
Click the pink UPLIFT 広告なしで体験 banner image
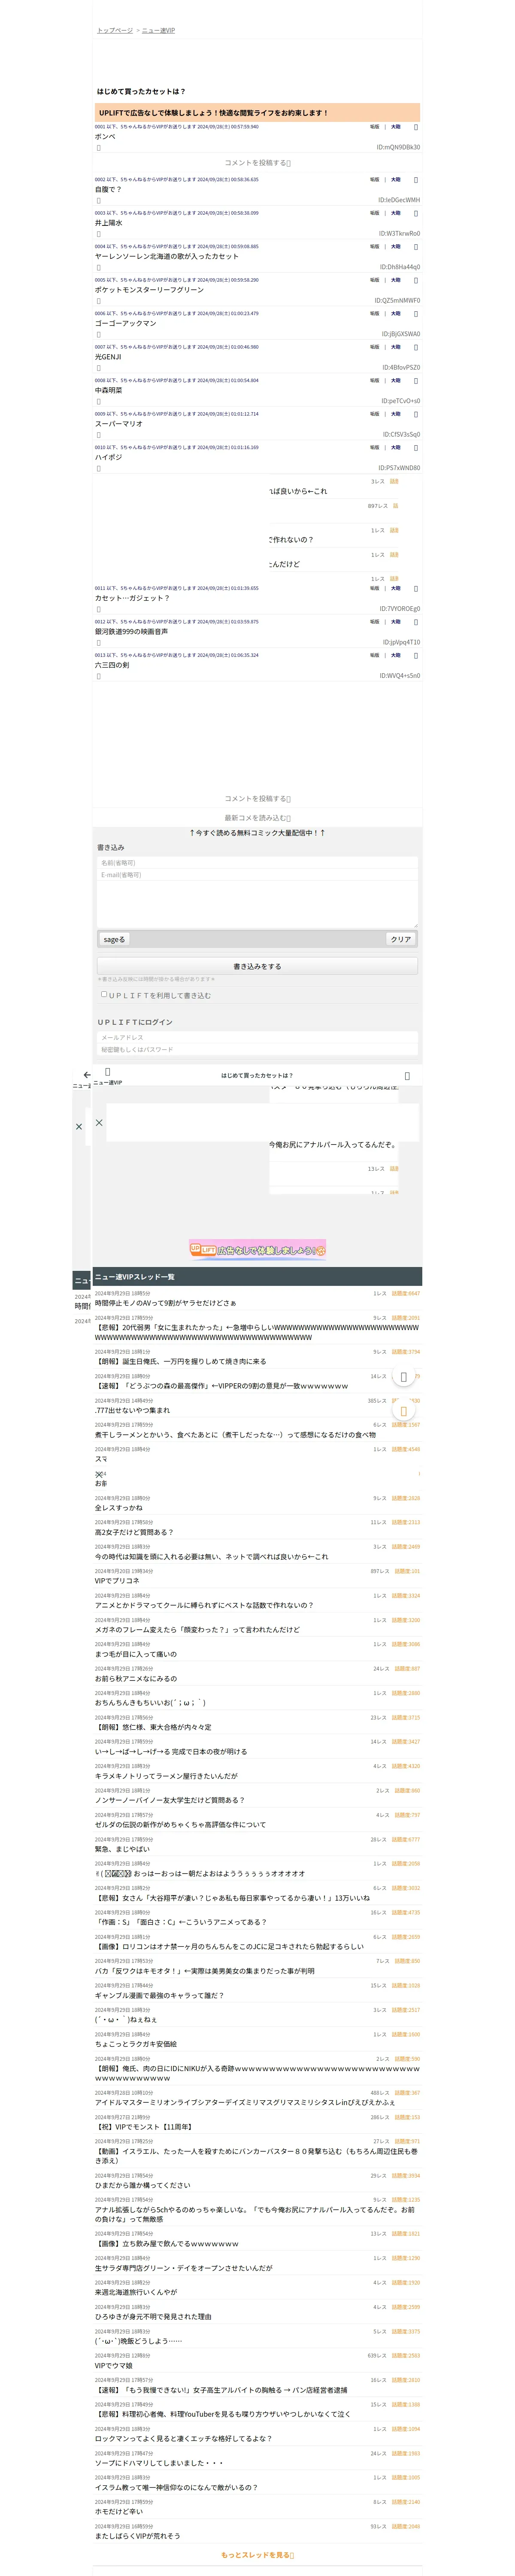257,1250
